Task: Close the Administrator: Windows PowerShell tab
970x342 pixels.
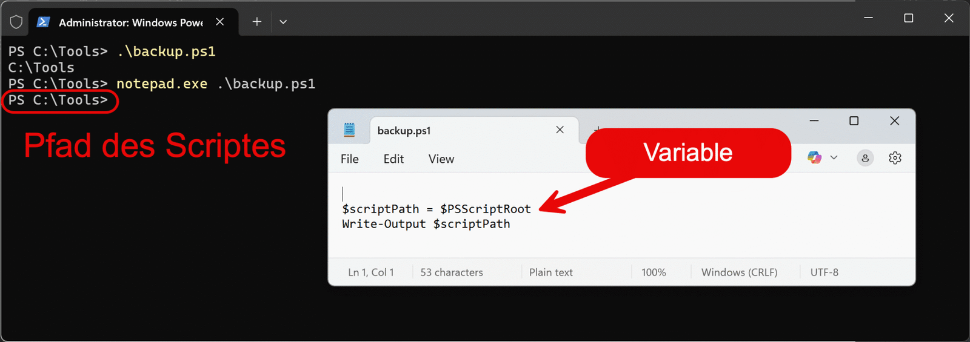Action: click(220, 22)
